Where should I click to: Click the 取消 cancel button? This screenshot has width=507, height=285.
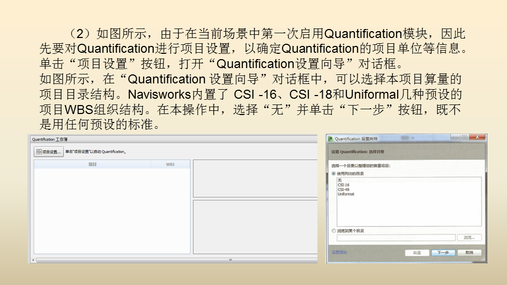pos(469,253)
